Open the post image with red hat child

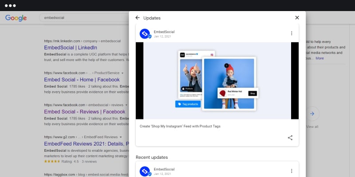tap(217, 81)
